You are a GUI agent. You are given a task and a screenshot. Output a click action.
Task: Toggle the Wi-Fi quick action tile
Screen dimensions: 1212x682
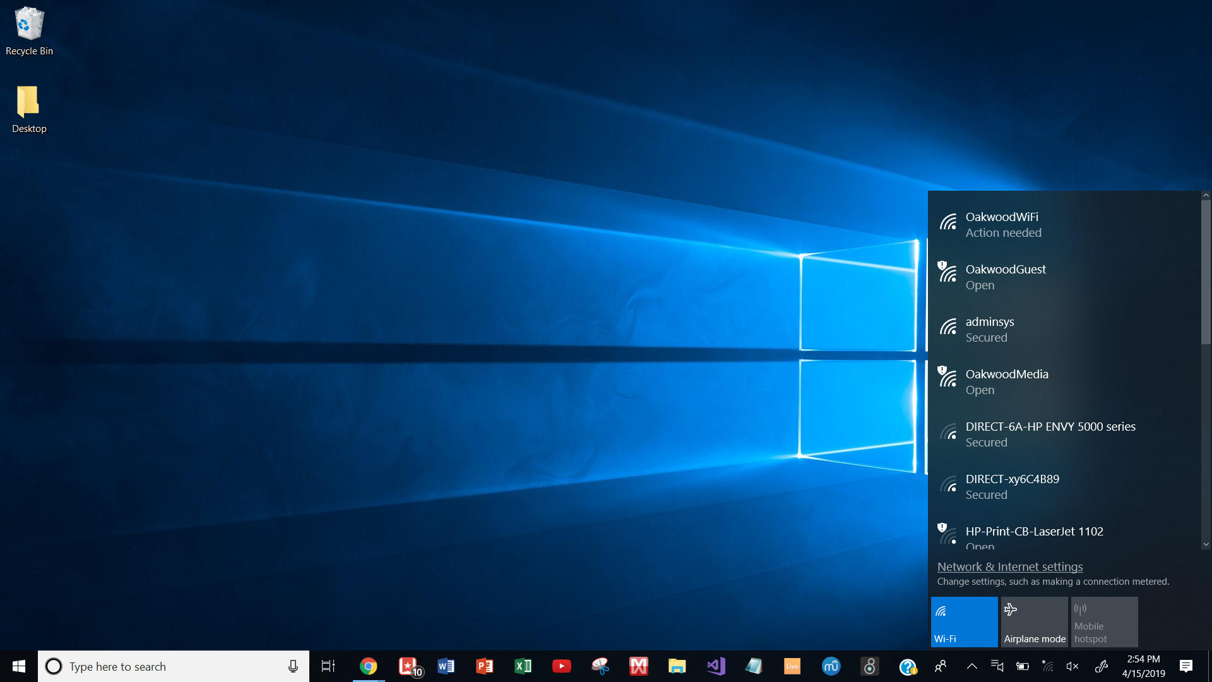point(964,621)
